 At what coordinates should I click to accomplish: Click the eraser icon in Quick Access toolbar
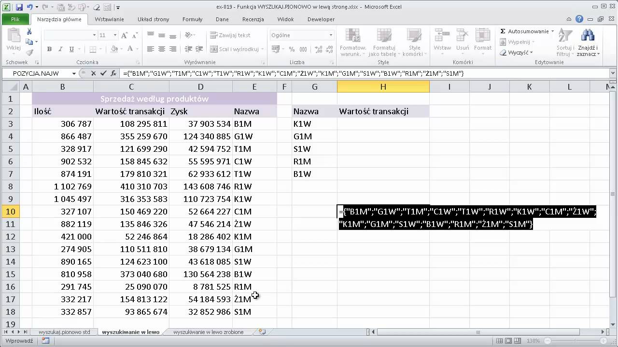pos(96,7)
